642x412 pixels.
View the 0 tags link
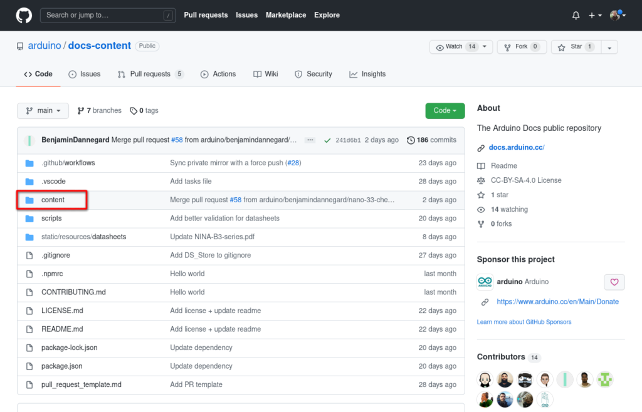pos(144,111)
